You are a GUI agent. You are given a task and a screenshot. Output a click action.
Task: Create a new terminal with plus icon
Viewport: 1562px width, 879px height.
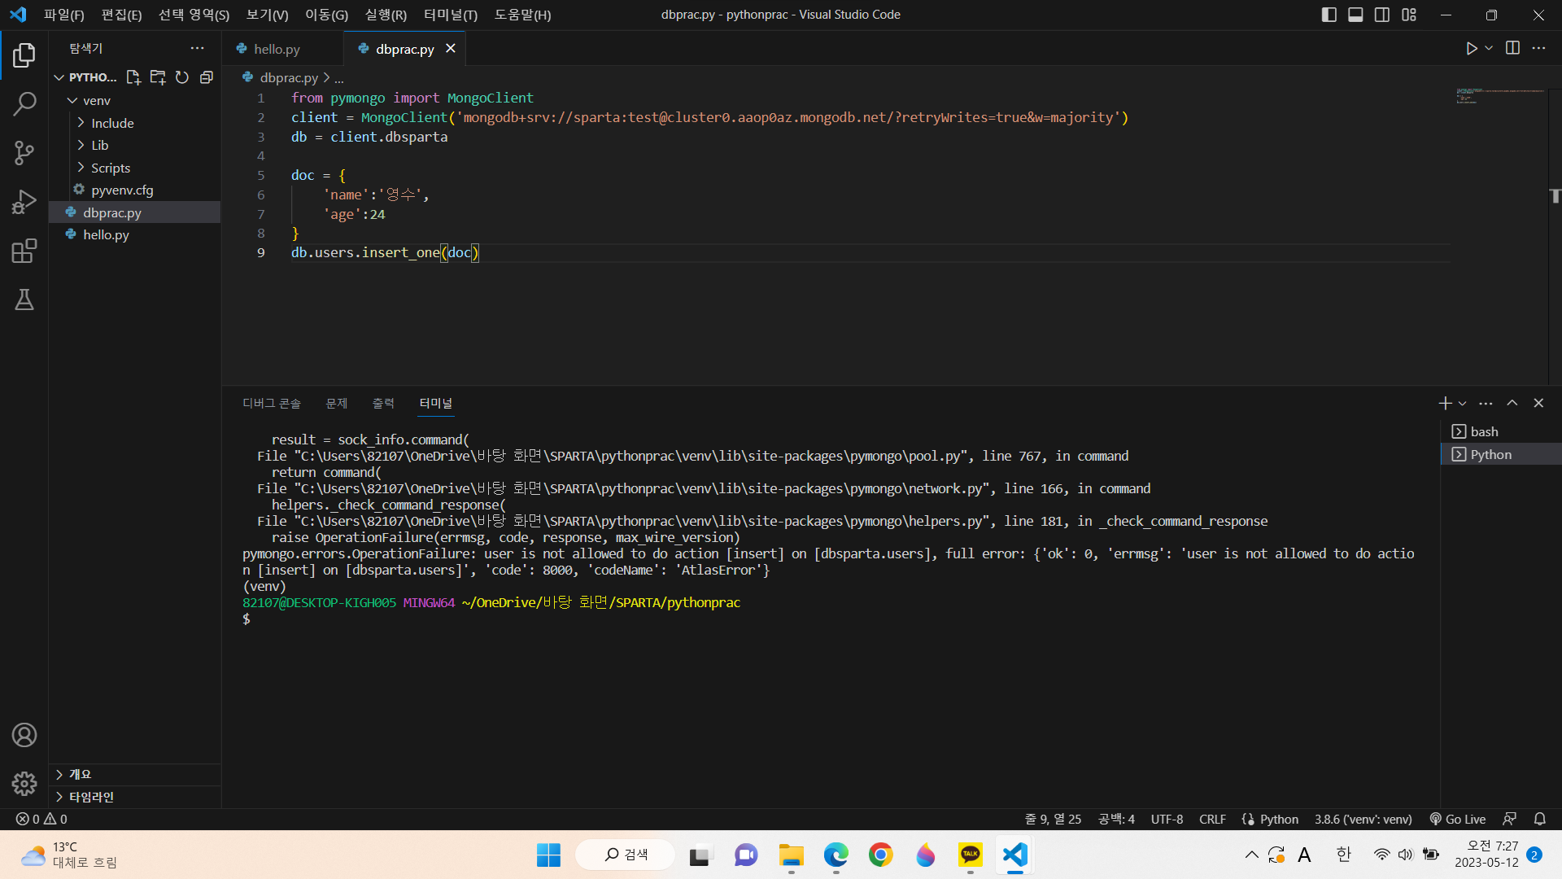pos(1445,403)
